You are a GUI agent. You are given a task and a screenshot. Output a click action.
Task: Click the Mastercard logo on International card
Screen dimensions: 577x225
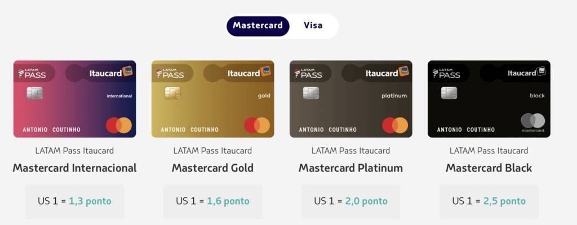[119, 125]
